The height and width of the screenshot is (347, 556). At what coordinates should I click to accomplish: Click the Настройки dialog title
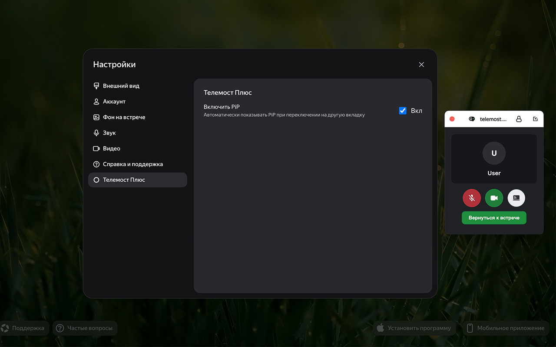[x=114, y=65]
